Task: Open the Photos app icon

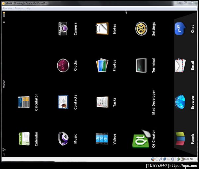Action: pyautogui.click(x=102, y=65)
